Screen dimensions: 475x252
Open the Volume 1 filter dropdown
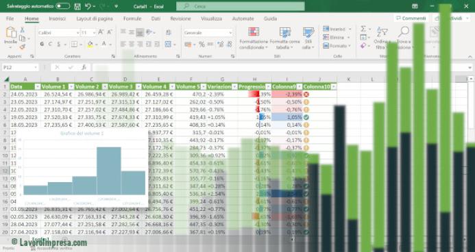pyautogui.click(x=71, y=87)
